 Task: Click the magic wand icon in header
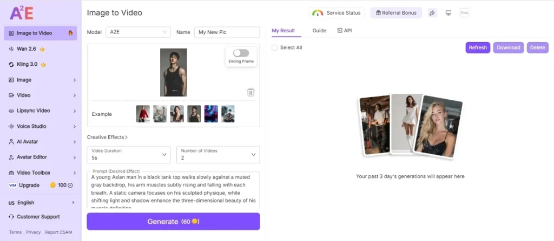click(432, 13)
